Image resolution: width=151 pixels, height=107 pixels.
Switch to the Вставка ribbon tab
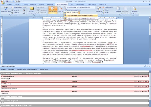pos(18,4)
